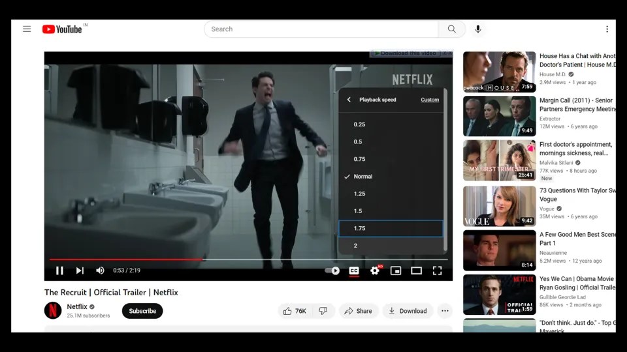Screen dimensions: 627x352
Task: Open 'A Few Good Men' title
Action: [x=577, y=239]
